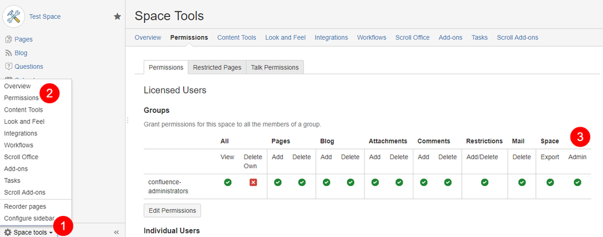
Task: Go to Questions in the sidebar
Action: pos(29,66)
